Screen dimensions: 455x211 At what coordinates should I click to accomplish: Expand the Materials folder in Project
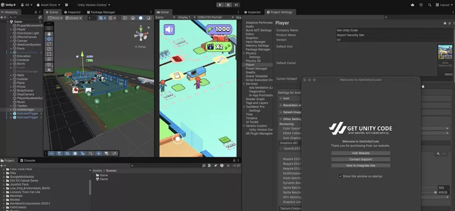(x=4, y=196)
